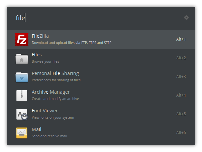Launch FileZilla from the results
The height and width of the screenshot is (152, 202).
(x=40, y=36)
